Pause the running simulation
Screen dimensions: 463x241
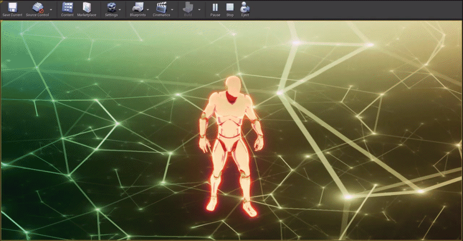pyautogui.click(x=215, y=7)
